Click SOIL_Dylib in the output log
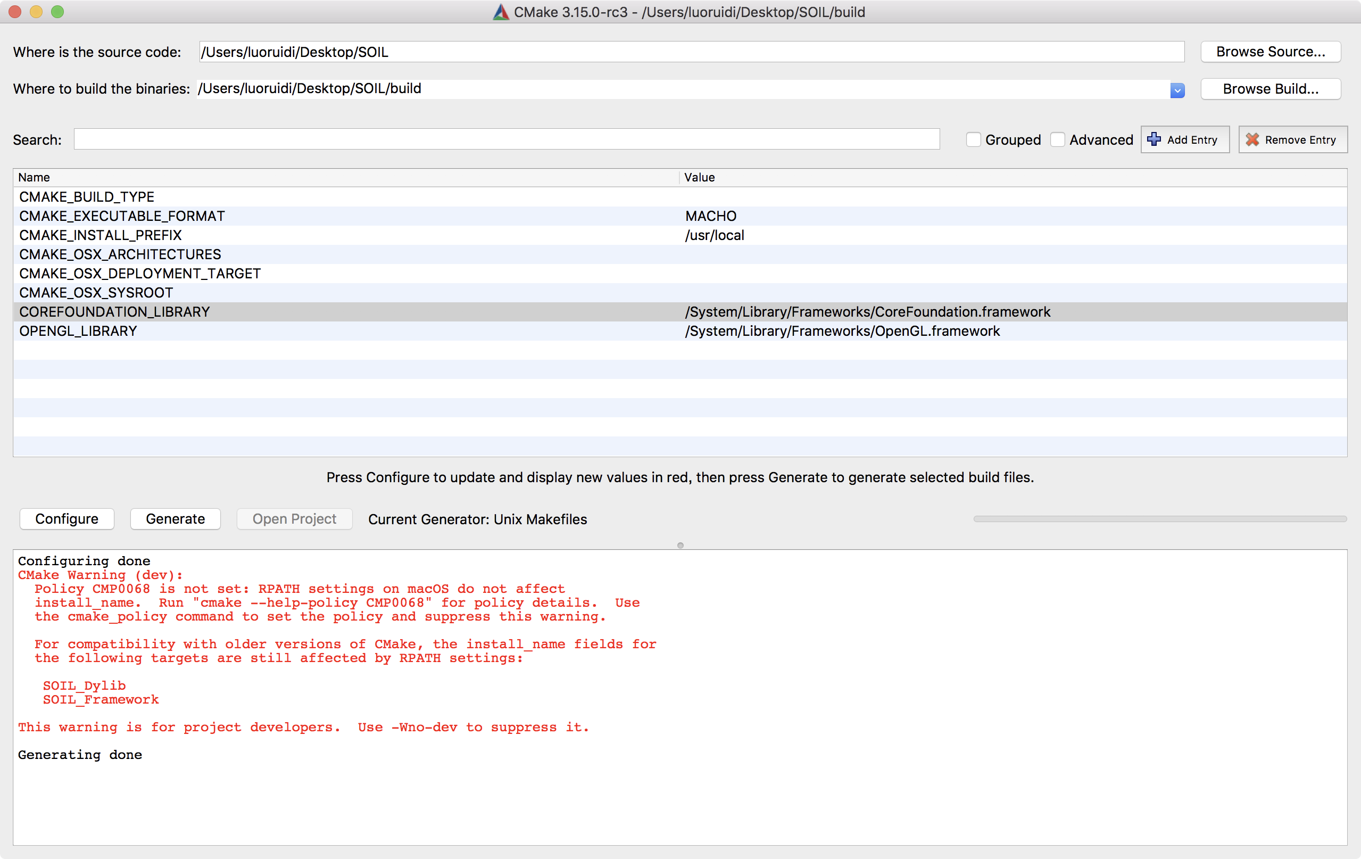Viewport: 1361px width, 859px height. coord(84,685)
